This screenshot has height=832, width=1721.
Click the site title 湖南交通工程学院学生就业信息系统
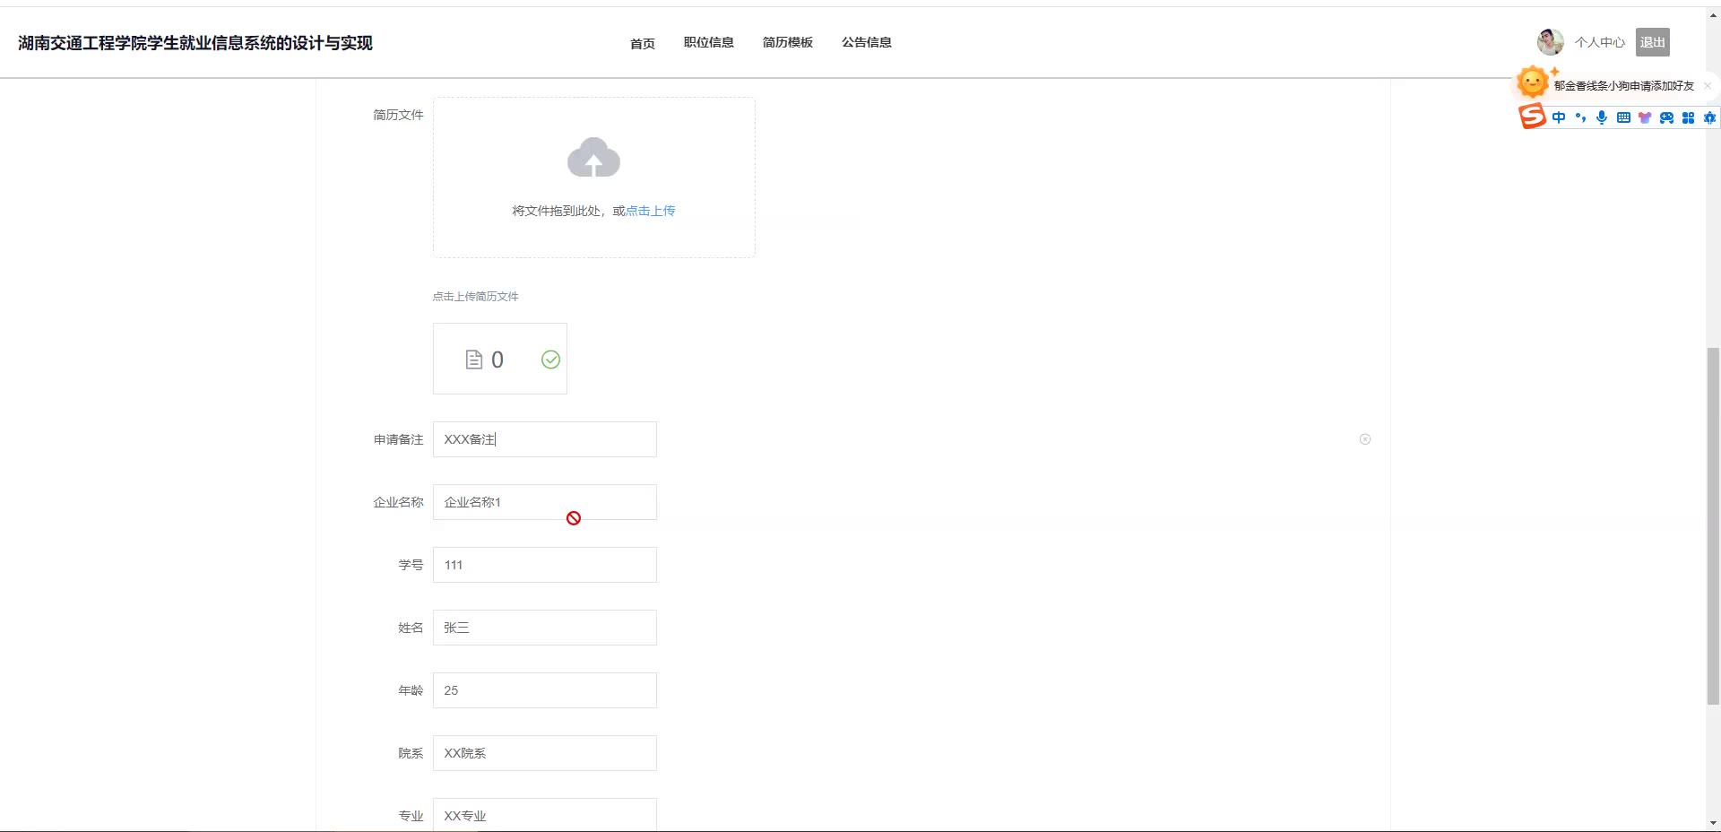click(x=195, y=43)
